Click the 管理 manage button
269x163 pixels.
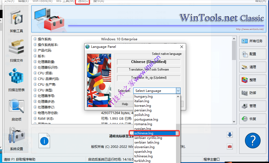pos(253,106)
